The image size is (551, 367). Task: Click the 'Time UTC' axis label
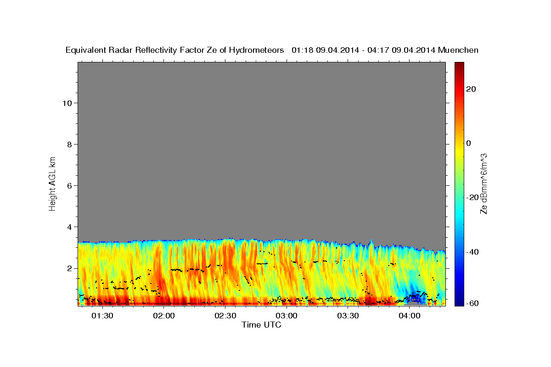click(x=261, y=325)
